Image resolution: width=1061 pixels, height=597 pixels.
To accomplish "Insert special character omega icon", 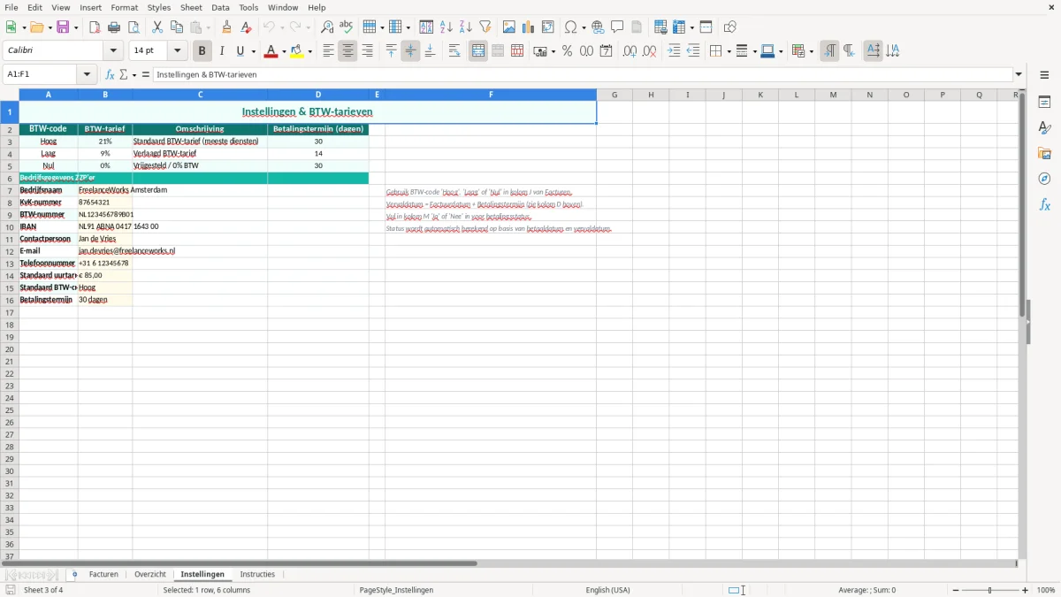I will (x=571, y=27).
